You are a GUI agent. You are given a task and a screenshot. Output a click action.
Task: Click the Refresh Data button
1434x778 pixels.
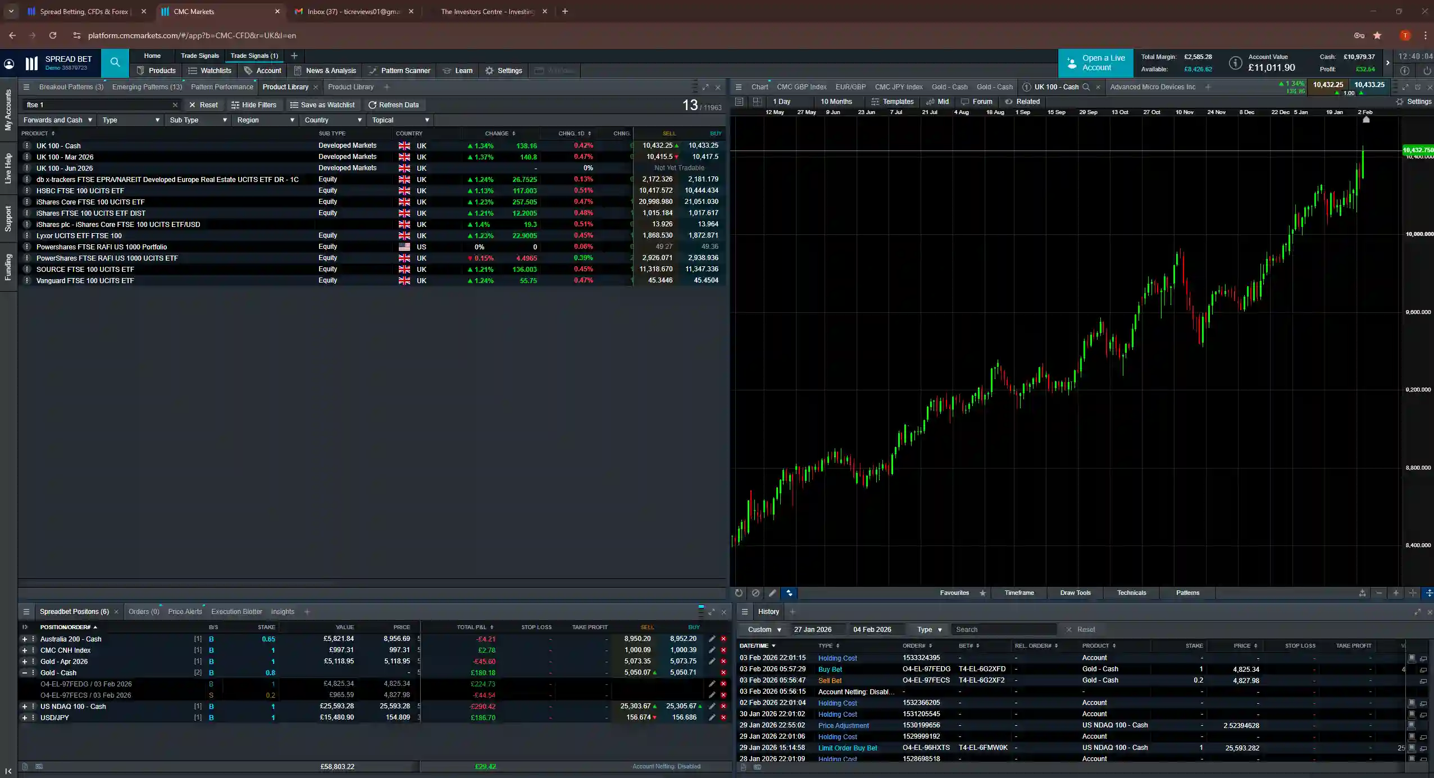(394, 104)
